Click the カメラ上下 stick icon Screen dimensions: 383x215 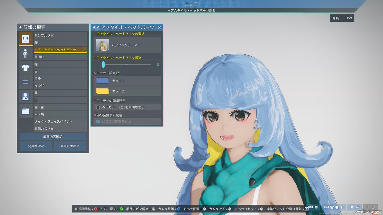229,209
